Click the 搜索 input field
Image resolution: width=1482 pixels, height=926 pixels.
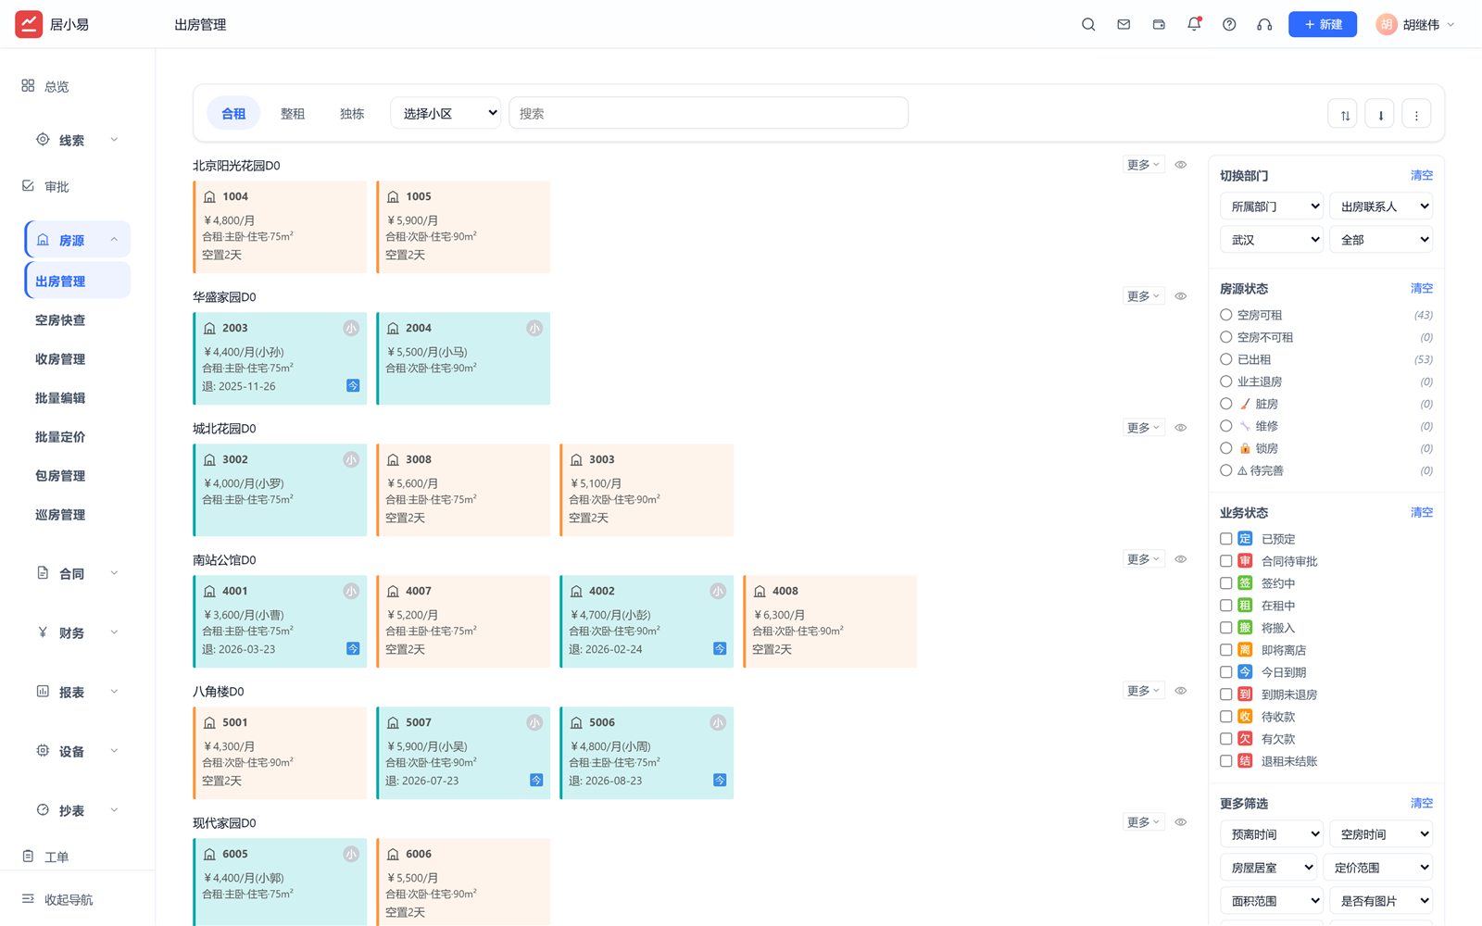pyautogui.click(x=709, y=113)
